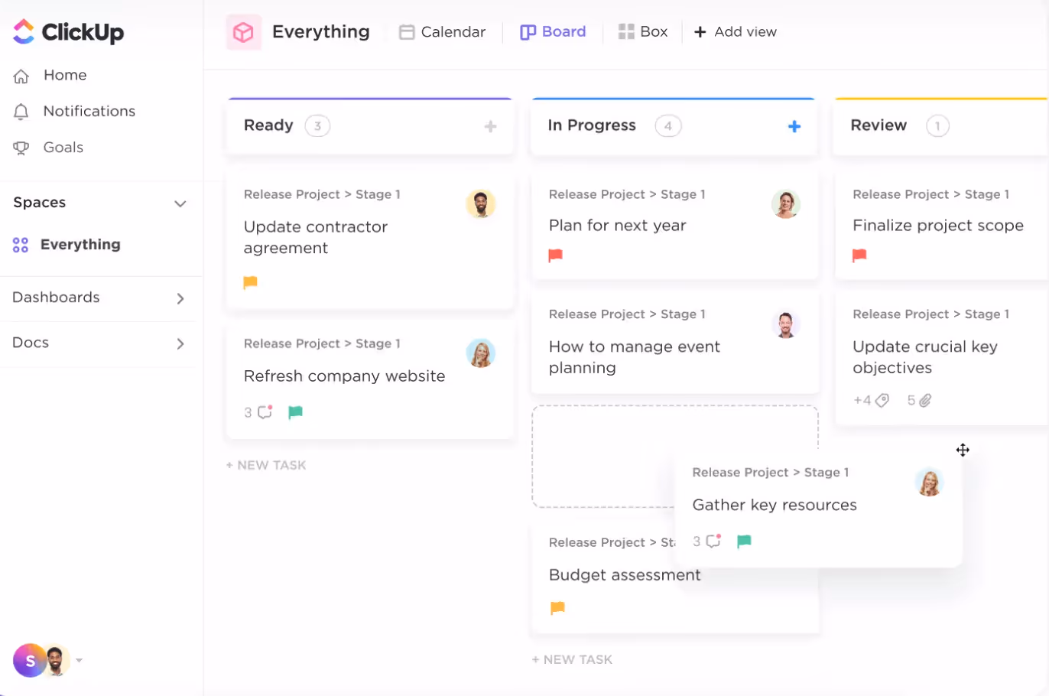Screen dimensions: 1049x696
Task: Switch to the Calendar view tab
Action: tap(443, 32)
